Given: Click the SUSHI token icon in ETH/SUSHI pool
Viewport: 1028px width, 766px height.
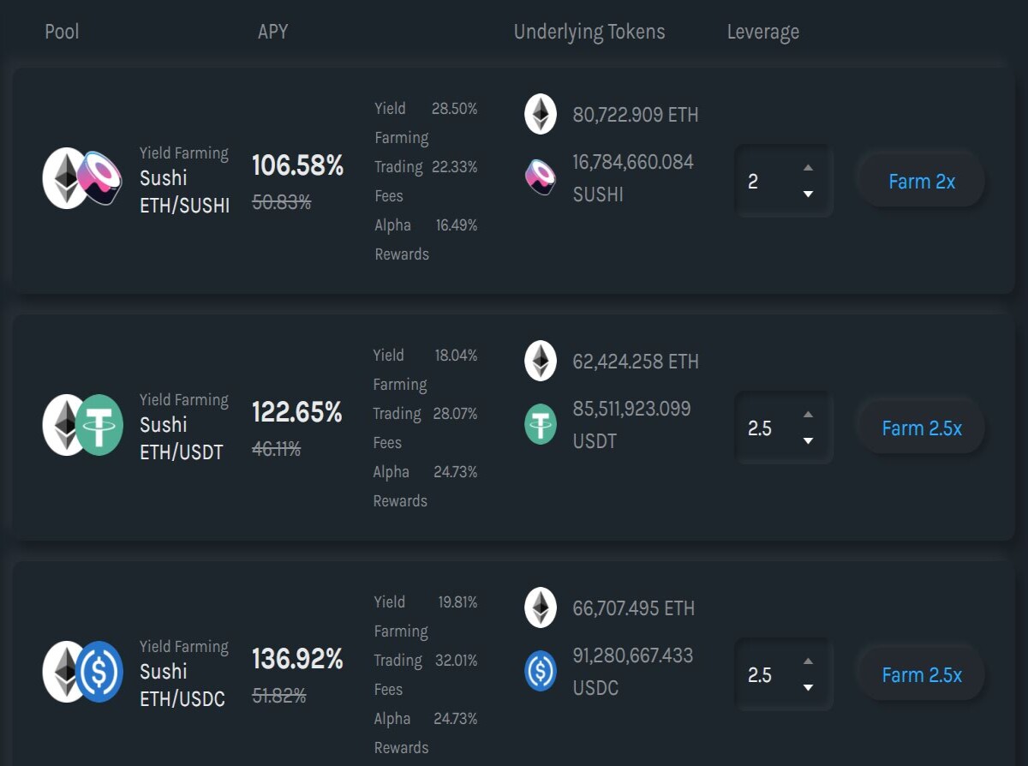Looking at the screenshot, I should coord(100,178).
